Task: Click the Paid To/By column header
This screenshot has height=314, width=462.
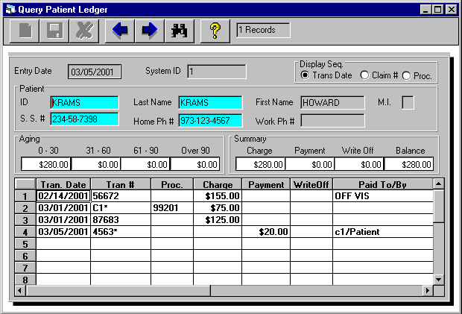Action: pyautogui.click(x=383, y=184)
